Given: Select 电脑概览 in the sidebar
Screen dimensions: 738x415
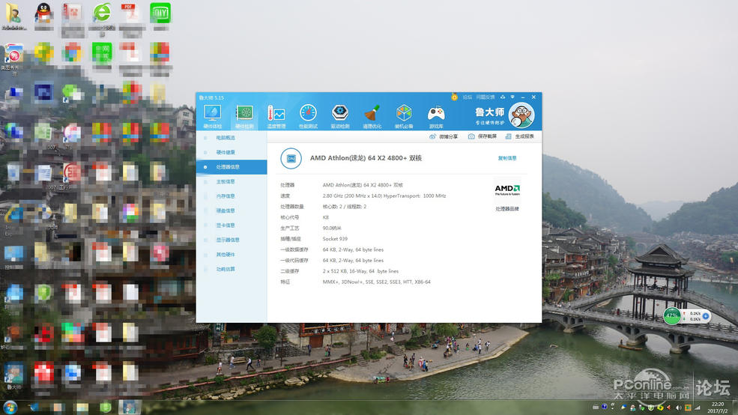Looking at the screenshot, I should tap(232, 138).
